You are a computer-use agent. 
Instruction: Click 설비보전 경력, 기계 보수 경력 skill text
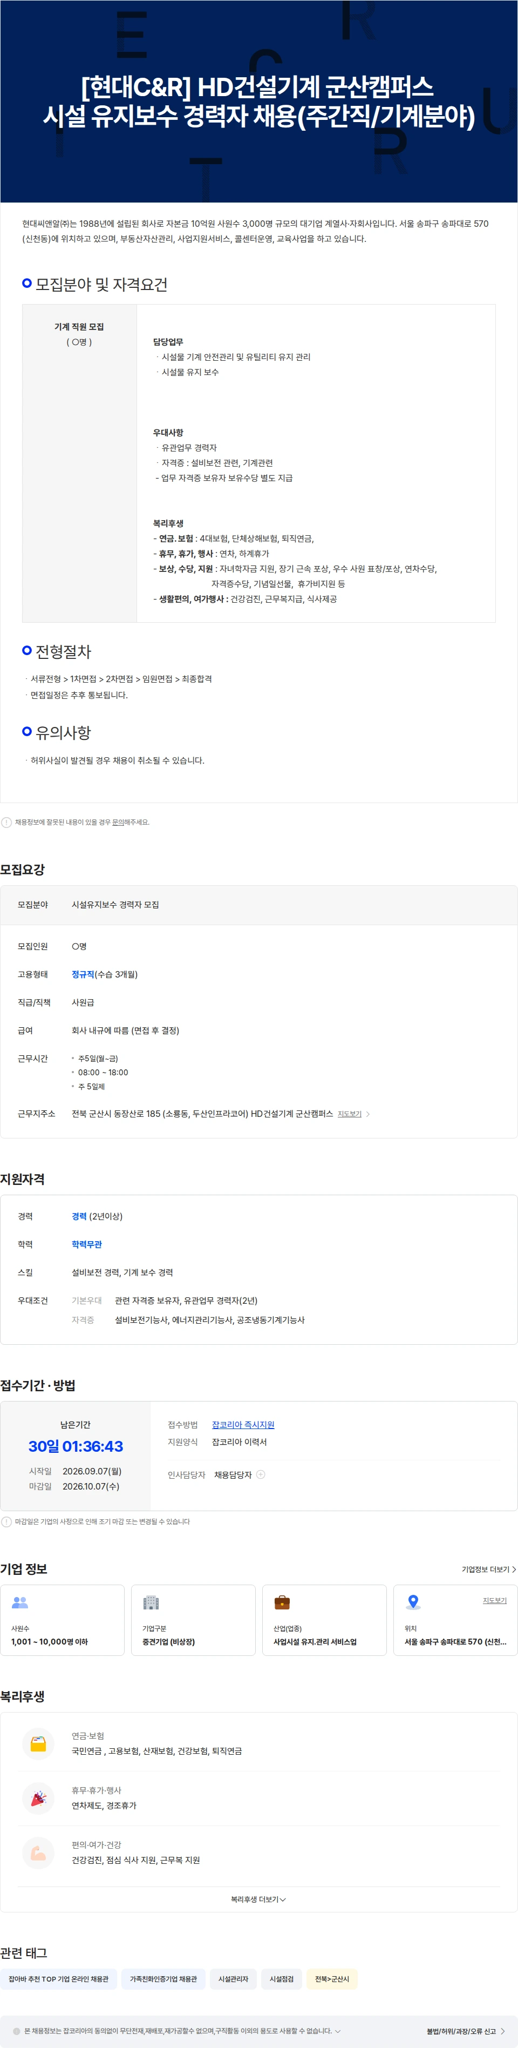122,1272
